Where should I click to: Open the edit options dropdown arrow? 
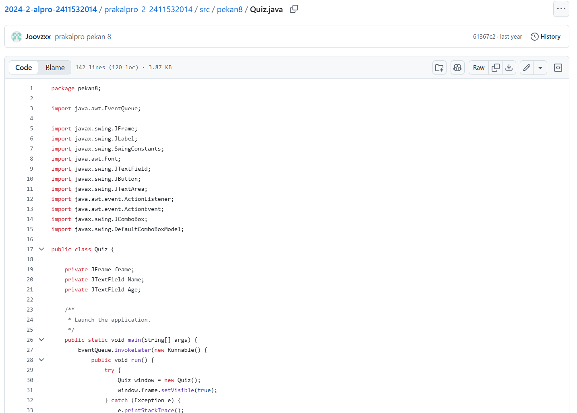[x=540, y=68]
